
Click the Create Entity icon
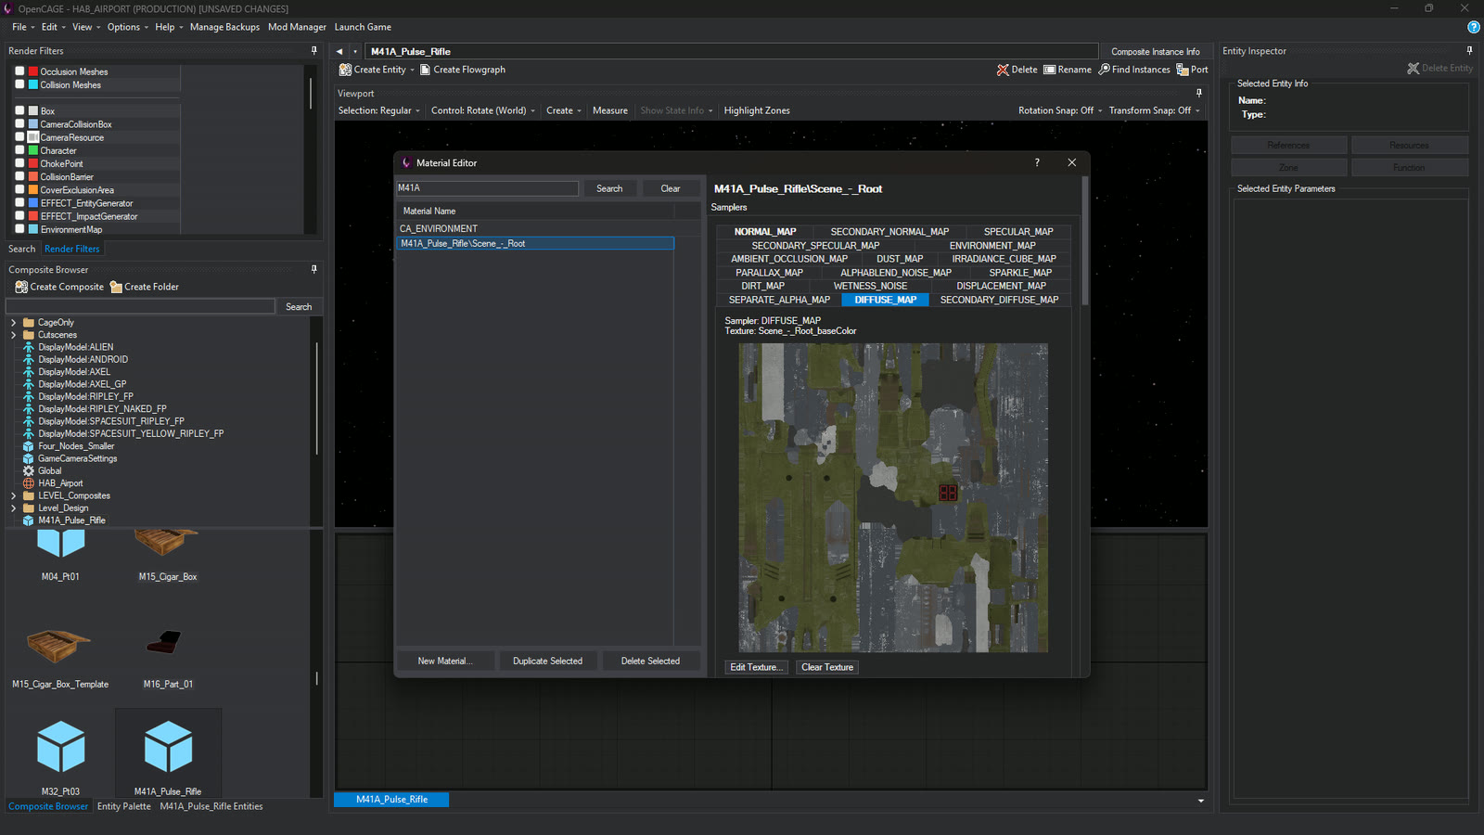pyautogui.click(x=345, y=70)
